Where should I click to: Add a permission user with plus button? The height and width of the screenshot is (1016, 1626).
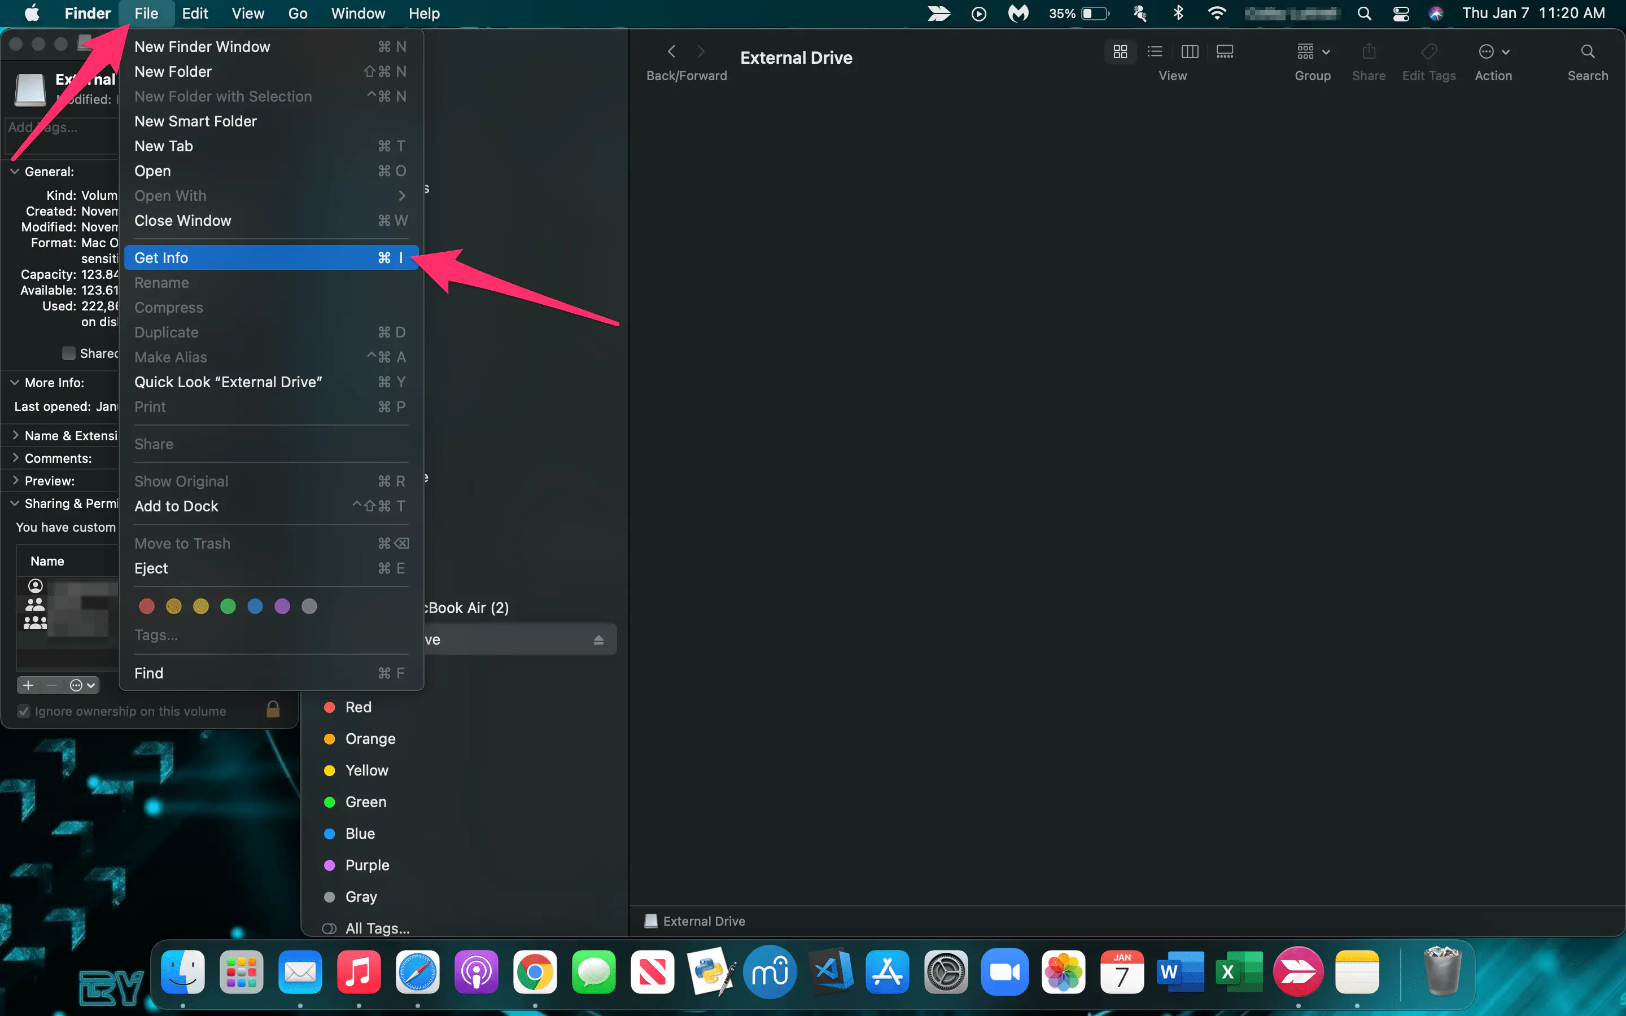coord(28,685)
